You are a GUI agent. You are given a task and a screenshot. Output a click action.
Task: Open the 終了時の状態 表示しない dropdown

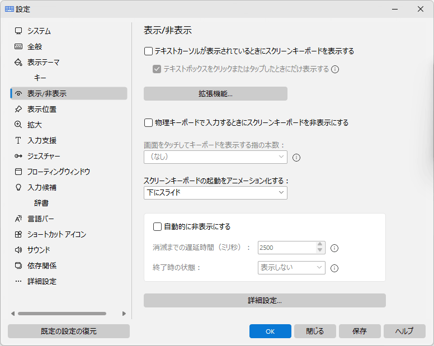(291, 268)
